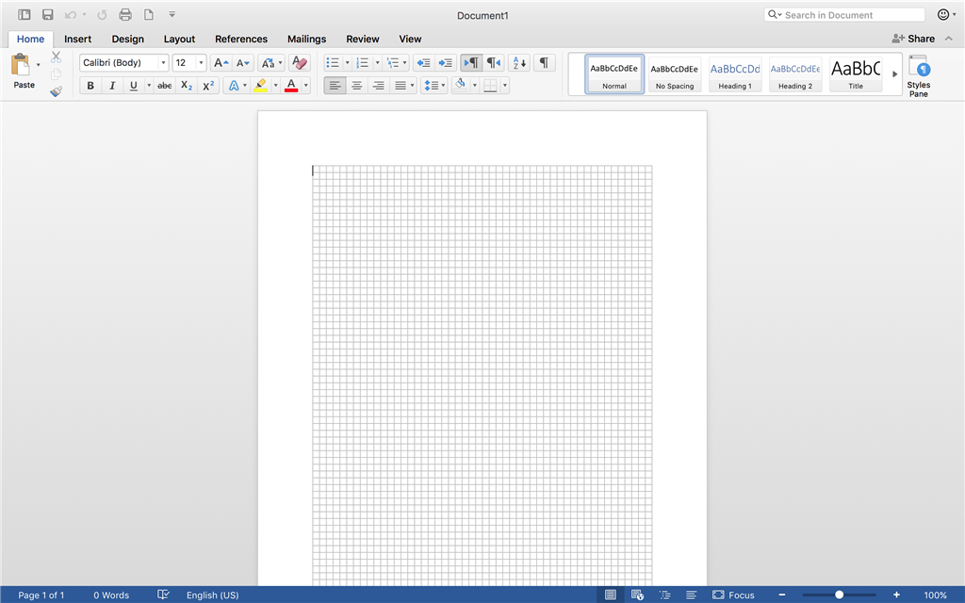Click the Format Painter brush icon
This screenshot has height=603, width=965.
pyautogui.click(x=56, y=91)
